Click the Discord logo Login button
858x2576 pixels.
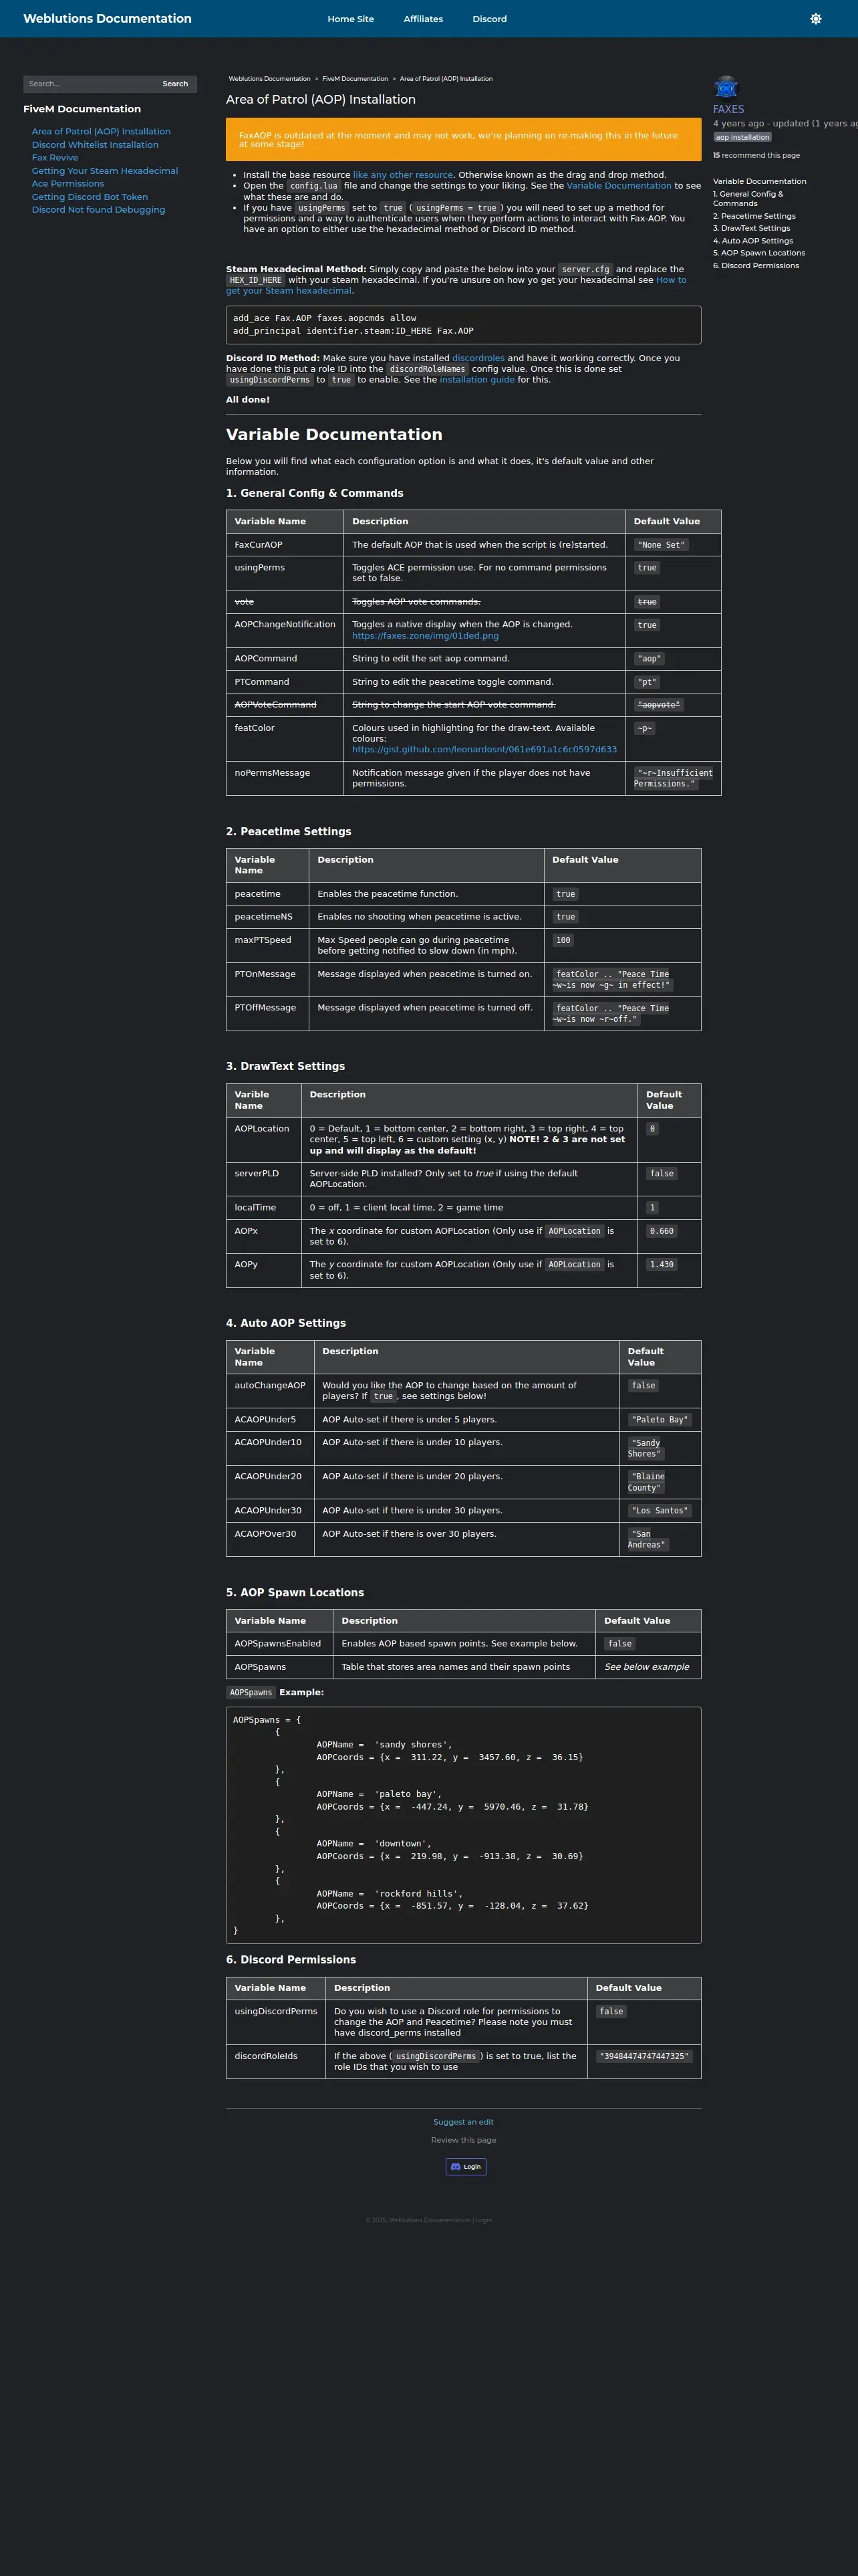point(466,2166)
